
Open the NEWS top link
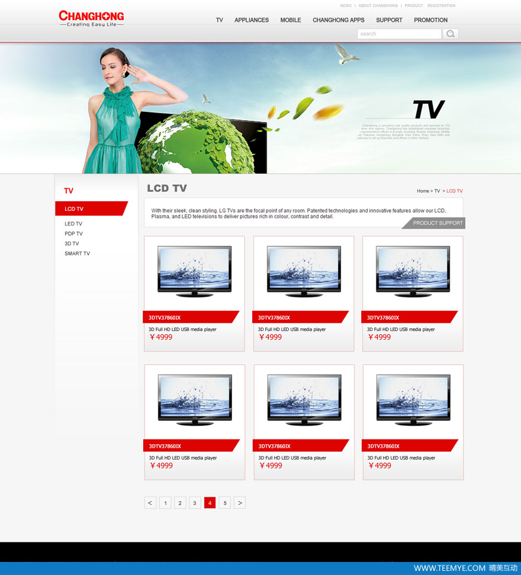tap(345, 5)
